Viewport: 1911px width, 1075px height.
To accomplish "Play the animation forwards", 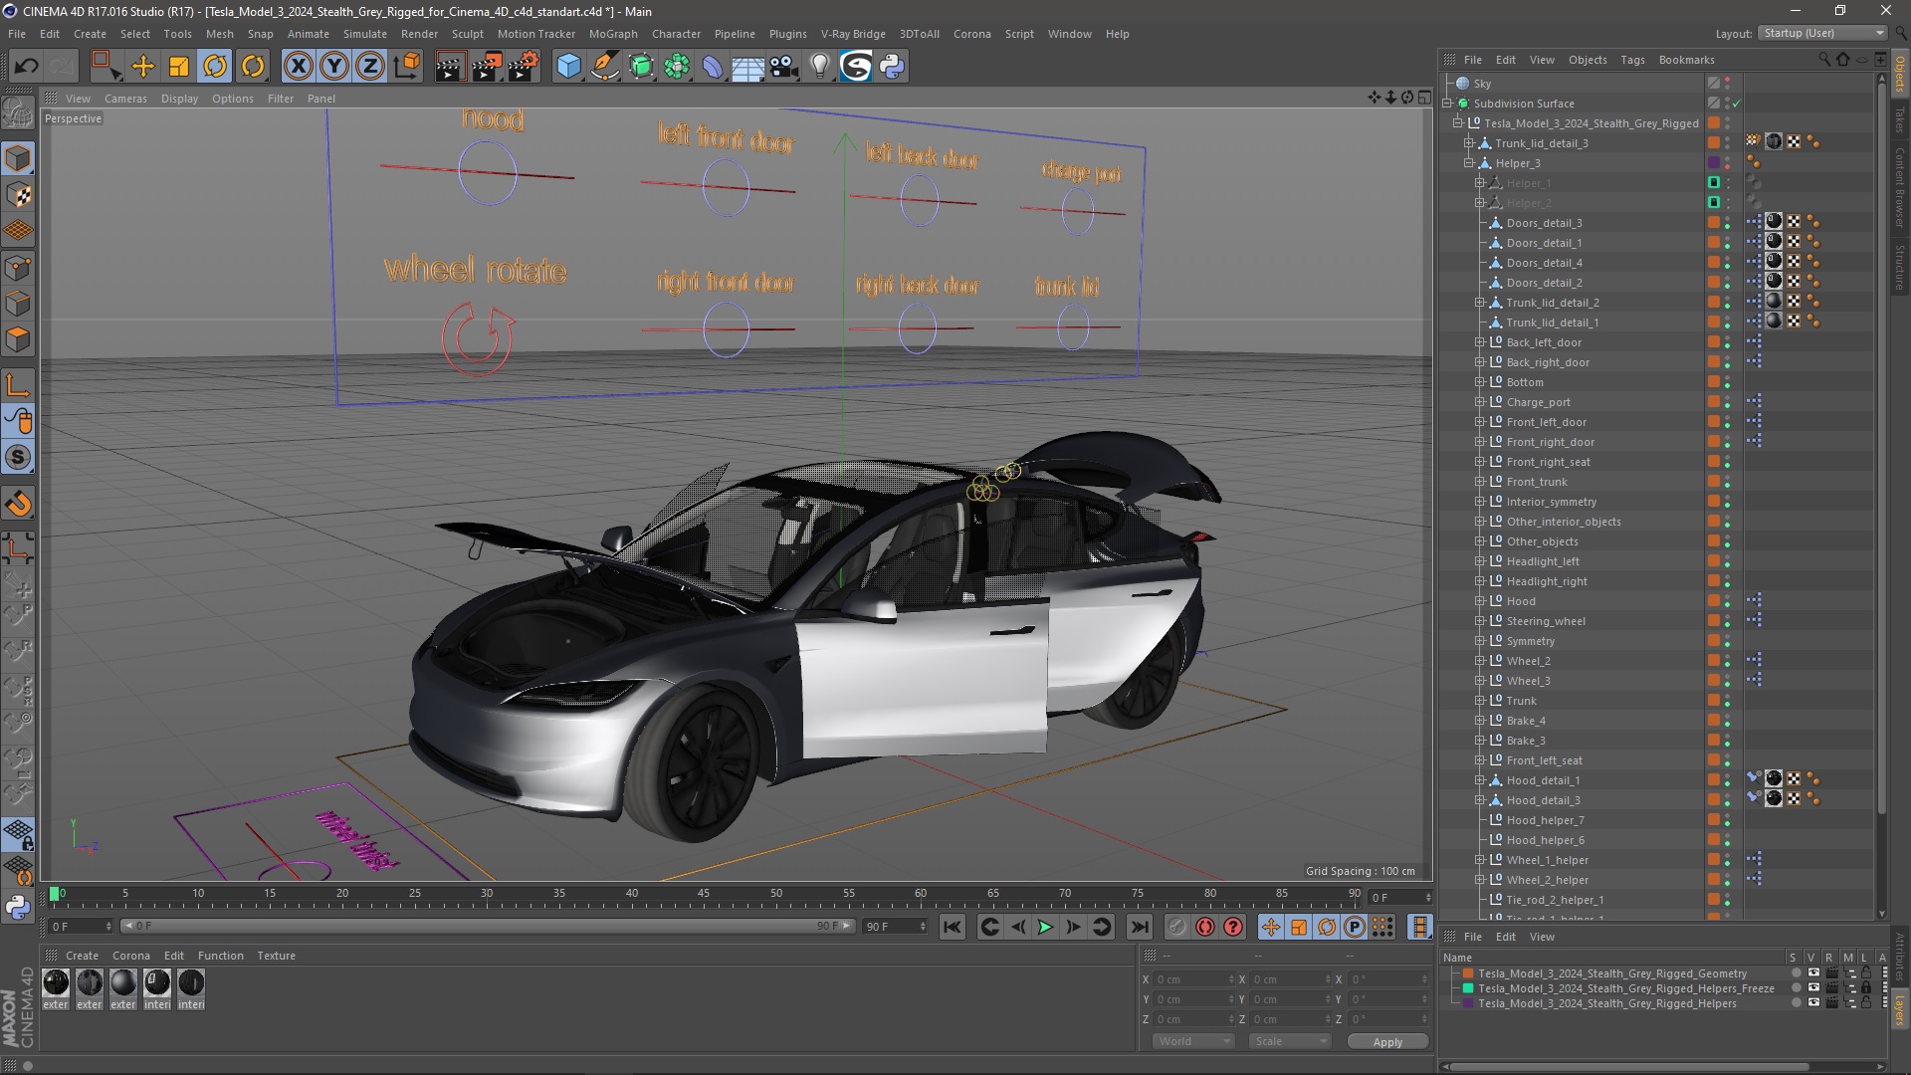I will click(1045, 927).
